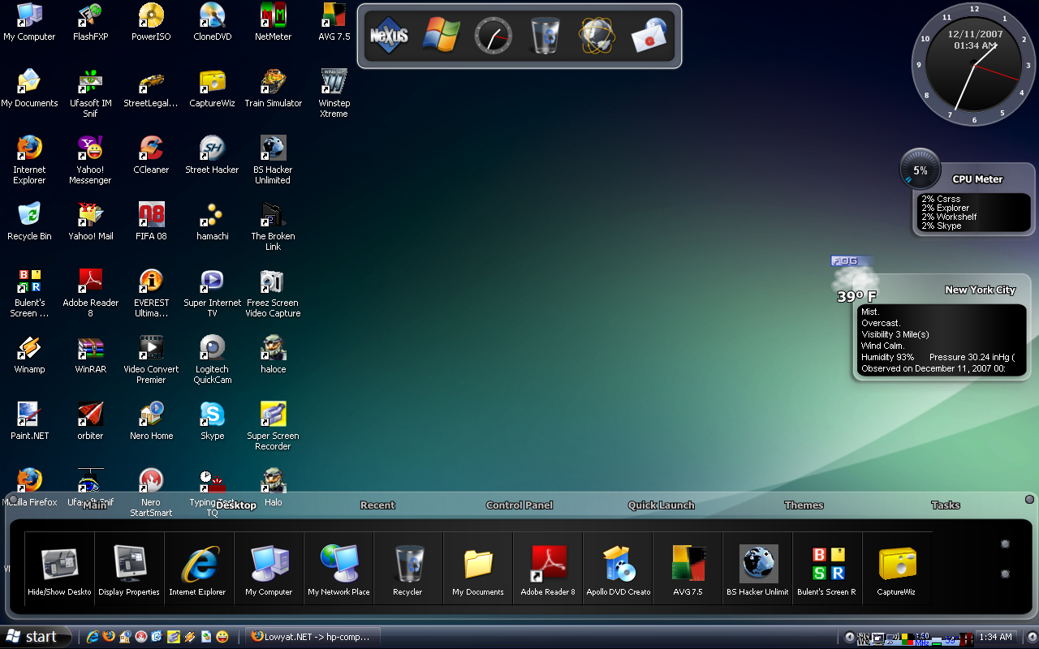Launch CaptureWiz from the Winstep shelf
Viewport: 1039px width, 649px height.
pos(897,569)
